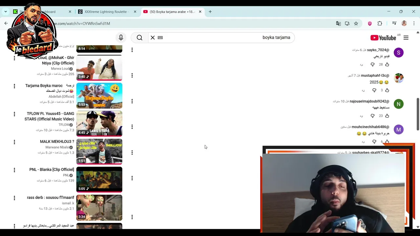
Task: Open more options for Ghir Ntiya video
Action: (x=14, y=58)
